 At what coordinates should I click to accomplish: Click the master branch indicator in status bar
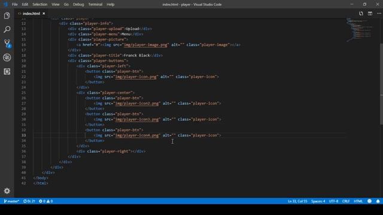coord(11,201)
